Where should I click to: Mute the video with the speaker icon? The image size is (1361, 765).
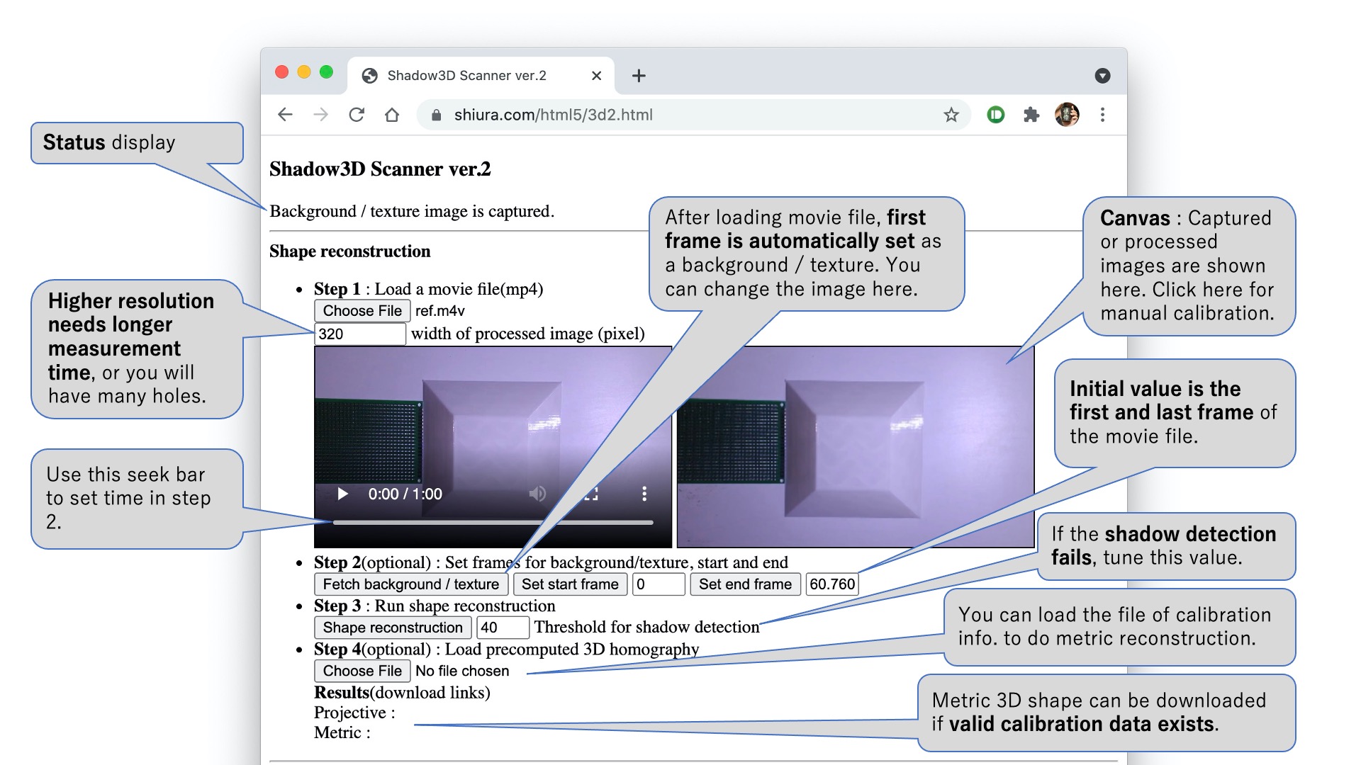point(537,494)
